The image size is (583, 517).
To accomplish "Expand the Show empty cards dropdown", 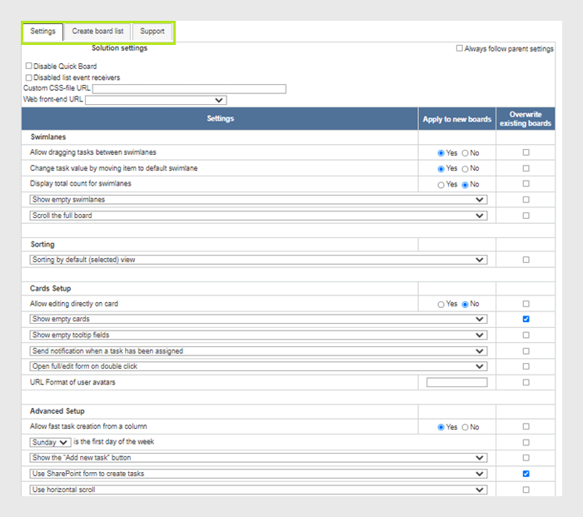I will click(258, 319).
